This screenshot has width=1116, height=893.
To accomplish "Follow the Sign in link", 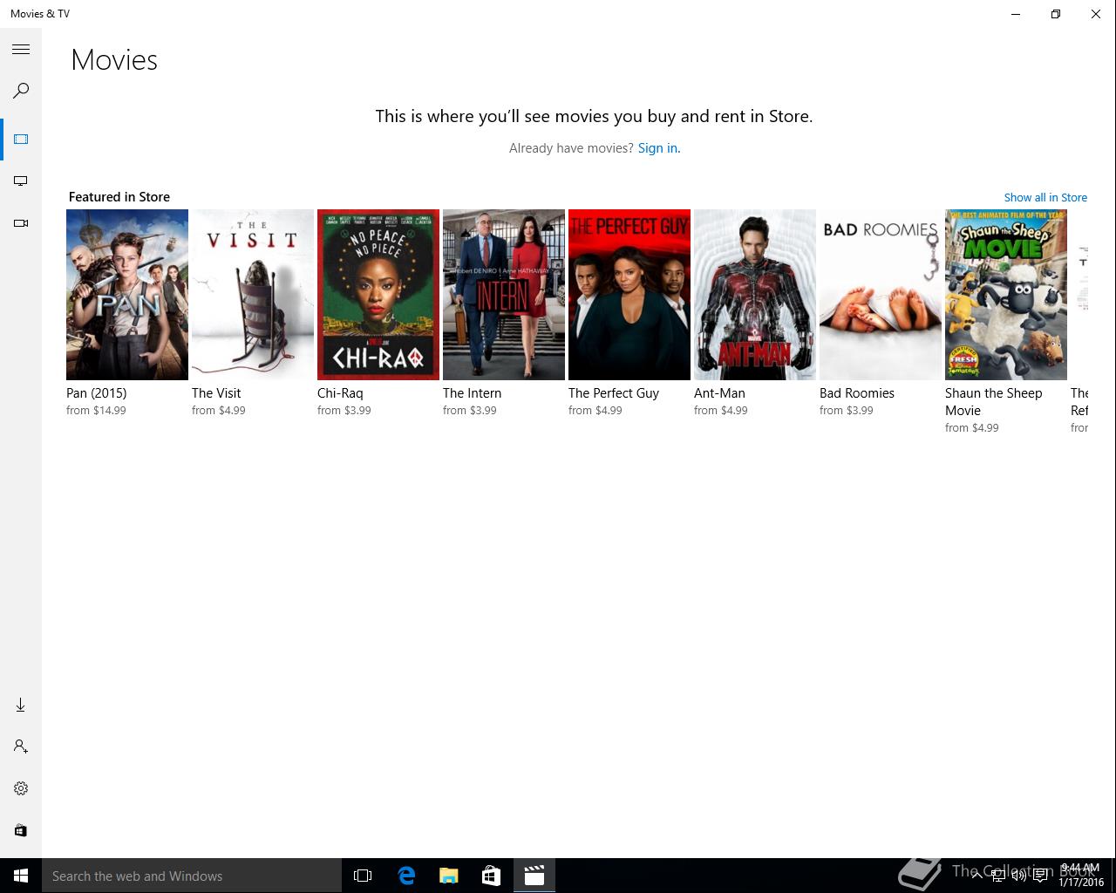I will click(x=658, y=148).
